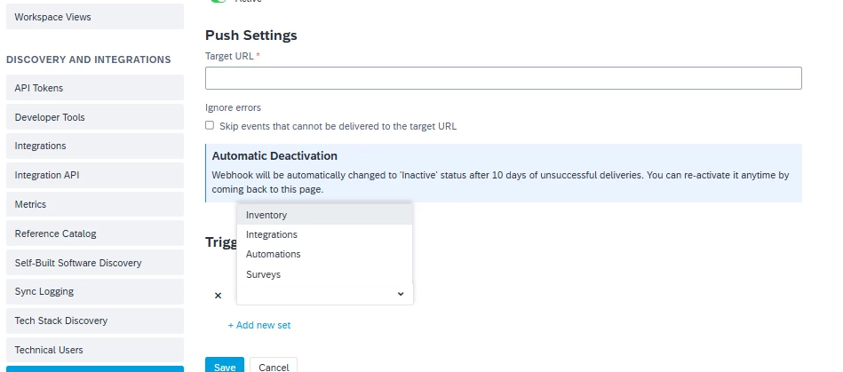Go to Developer Tools sidebar item
The image size is (843, 372).
point(95,117)
